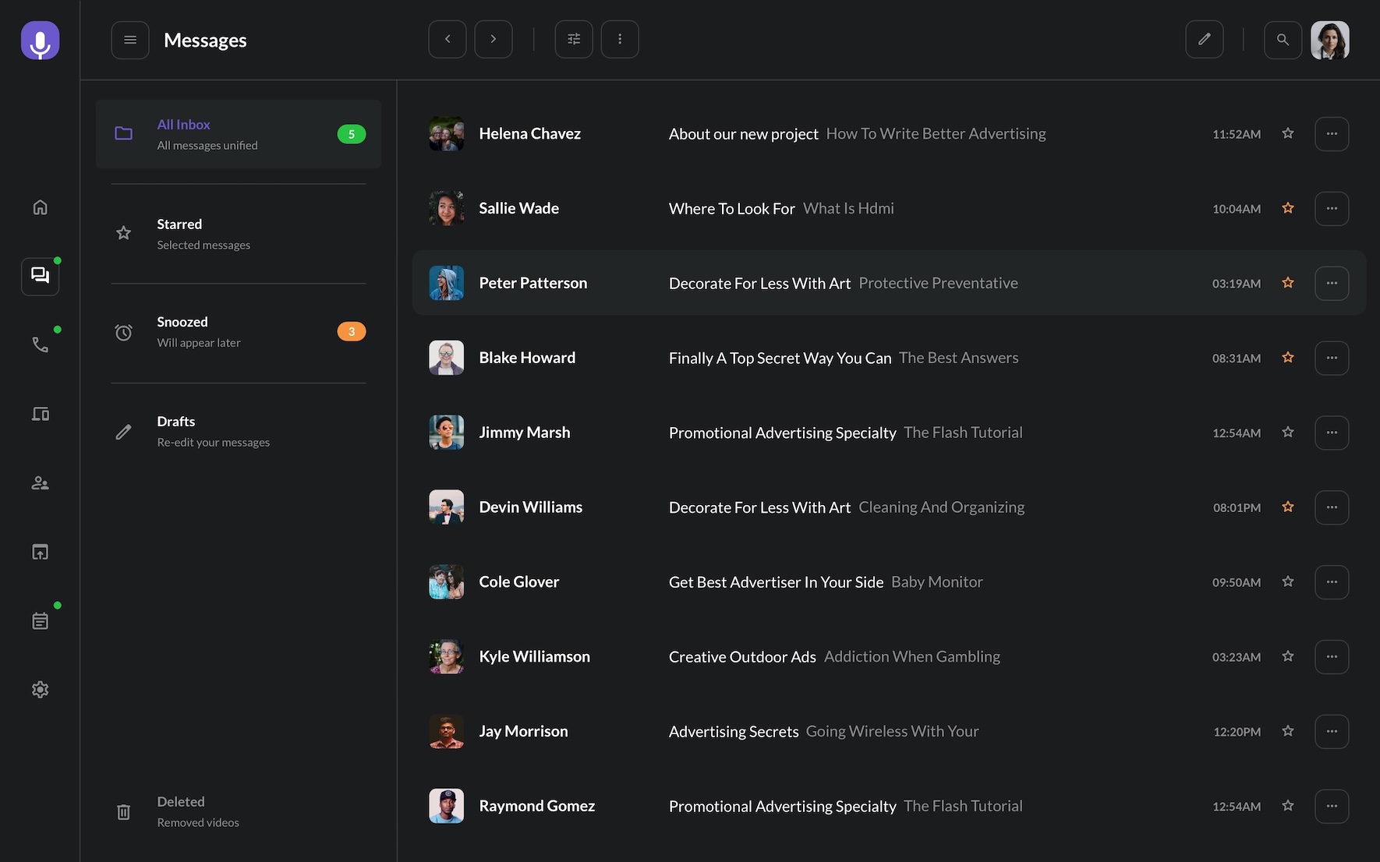Open the three-dot overflow menu in the toolbar

click(620, 38)
